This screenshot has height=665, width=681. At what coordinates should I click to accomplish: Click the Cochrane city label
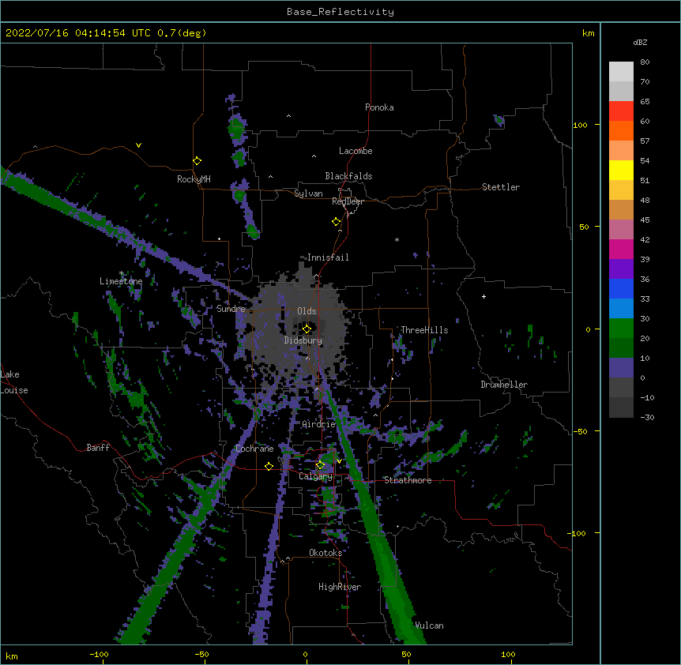pos(254,449)
